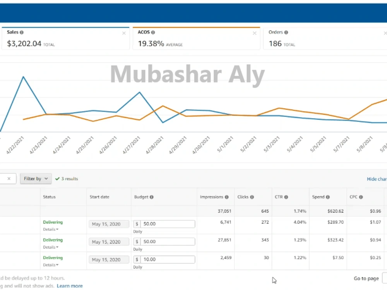Remove the ACOS metric card
The image size is (387, 290).
pos(255,33)
